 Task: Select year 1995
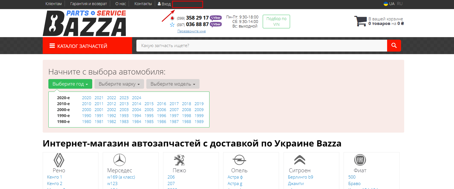point(149,116)
